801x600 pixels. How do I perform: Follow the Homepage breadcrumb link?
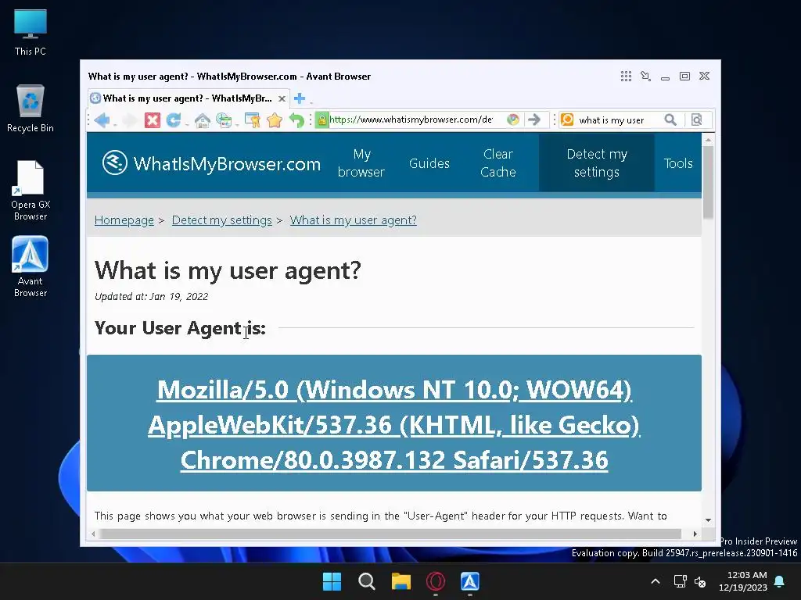[x=124, y=220]
